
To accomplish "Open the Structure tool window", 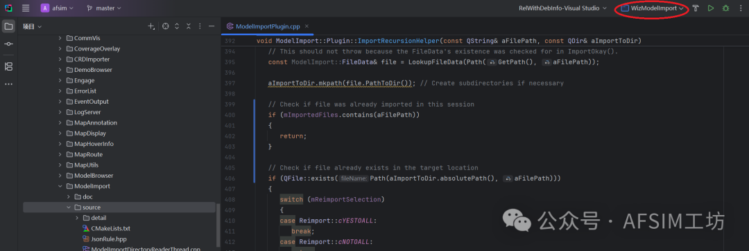I will 8,66.
